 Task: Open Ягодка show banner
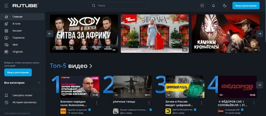(x=155, y=34)
